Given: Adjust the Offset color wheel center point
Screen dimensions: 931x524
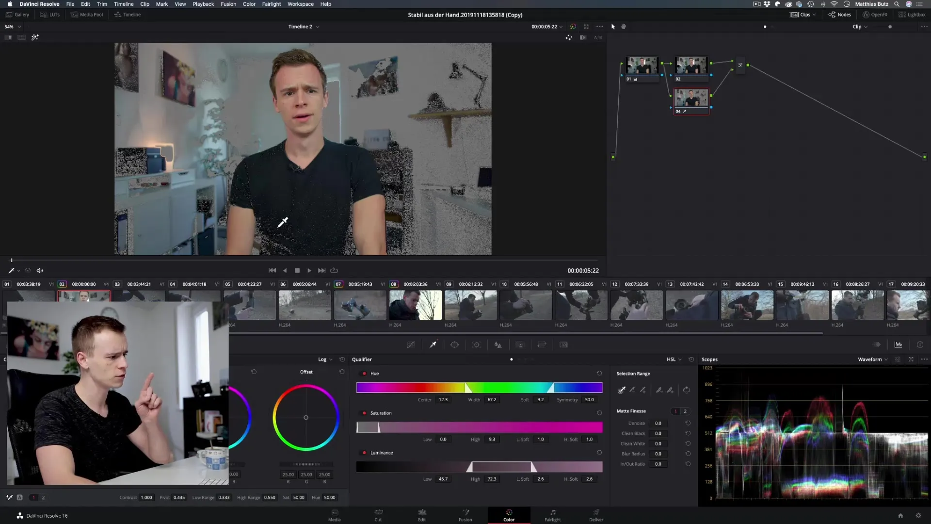Looking at the screenshot, I should (306, 417).
